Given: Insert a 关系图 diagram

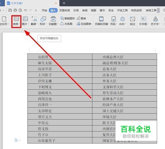Looking at the screenshot, I should point(66,24).
